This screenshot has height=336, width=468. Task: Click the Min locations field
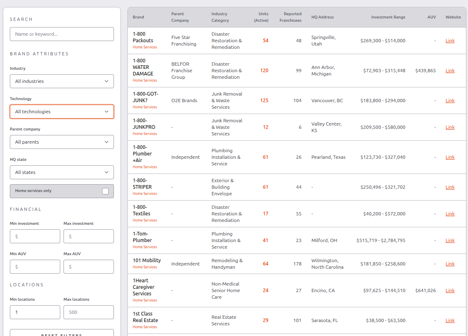pos(35,312)
